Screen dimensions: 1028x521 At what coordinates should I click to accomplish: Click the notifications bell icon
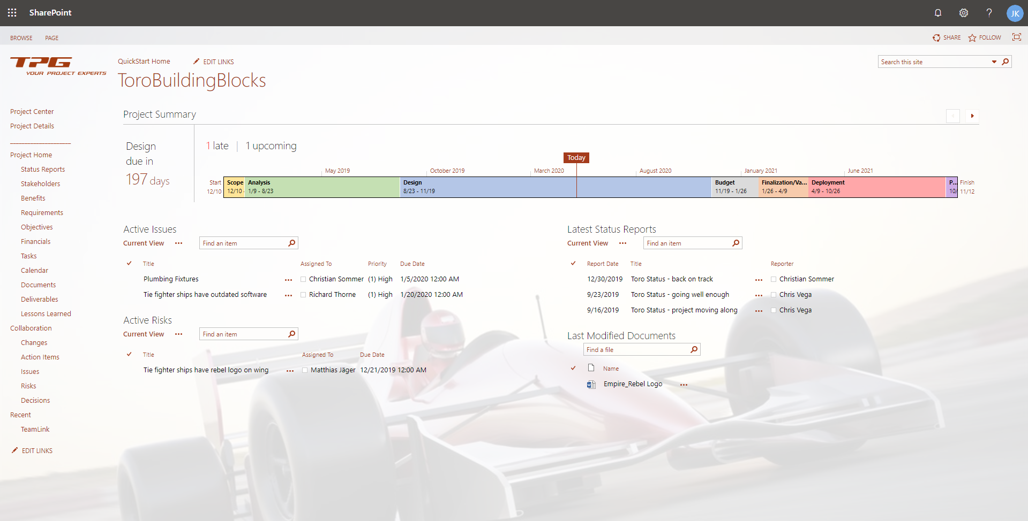(x=937, y=12)
